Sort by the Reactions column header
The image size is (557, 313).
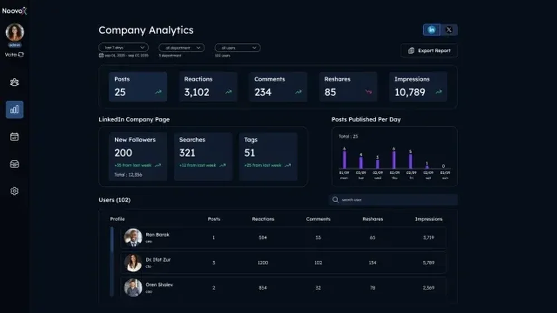[263, 219]
